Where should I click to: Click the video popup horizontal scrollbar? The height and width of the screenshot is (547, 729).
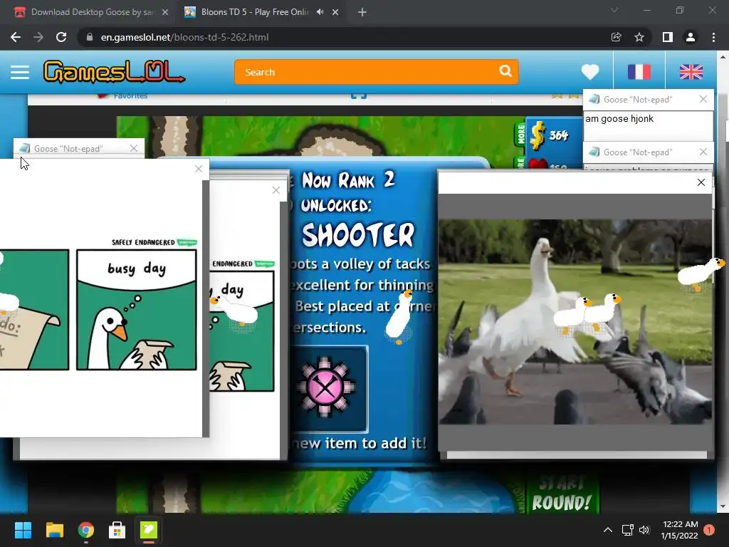click(577, 455)
